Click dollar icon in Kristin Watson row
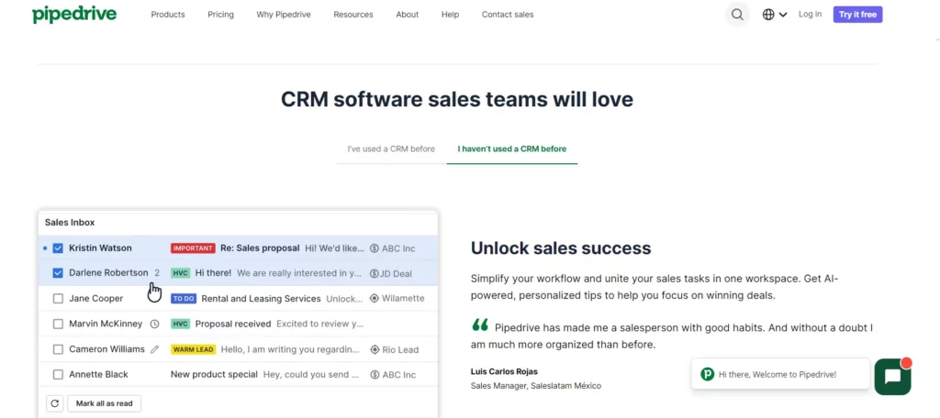Viewport: 940px width, 418px height. (x=375, y=248)
